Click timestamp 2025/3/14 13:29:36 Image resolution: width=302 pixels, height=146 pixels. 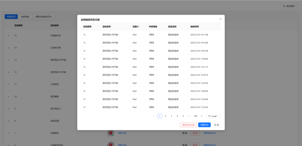click(199, 83)
